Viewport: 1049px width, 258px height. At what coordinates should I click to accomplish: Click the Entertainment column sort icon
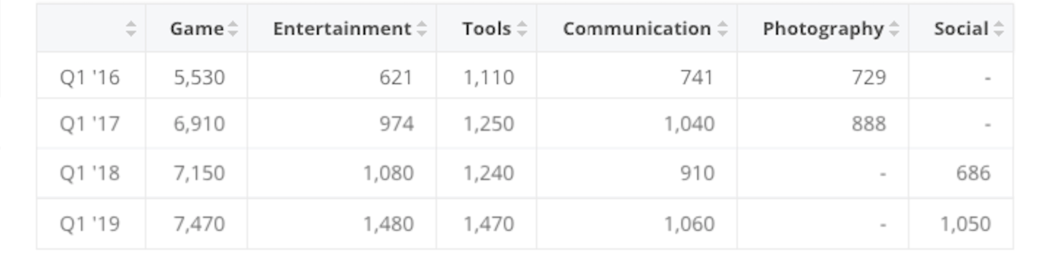click(422, 29)
